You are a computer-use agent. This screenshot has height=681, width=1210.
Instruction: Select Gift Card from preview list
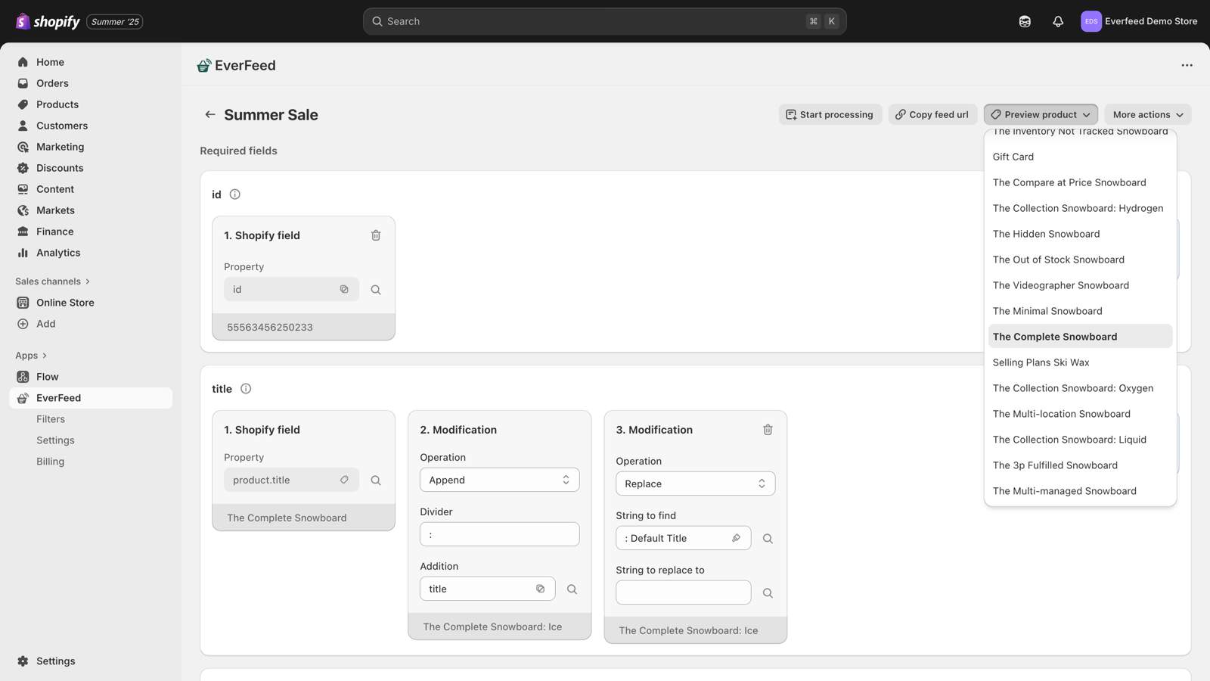[1080, 157]
